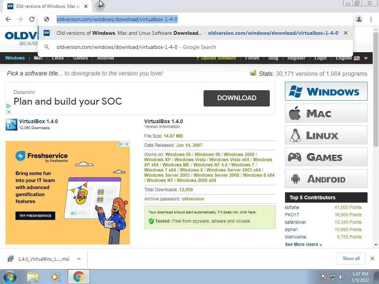Screen dimensions: 379x284
Task: Click Show all downloads button
Action: (351, 258)
